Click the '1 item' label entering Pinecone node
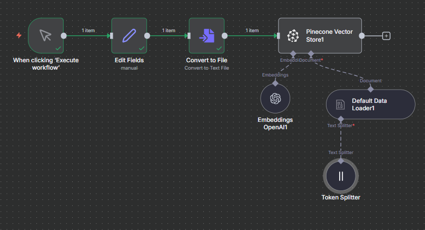This screenshot has height=230, width=425. [x=252, y=31]
